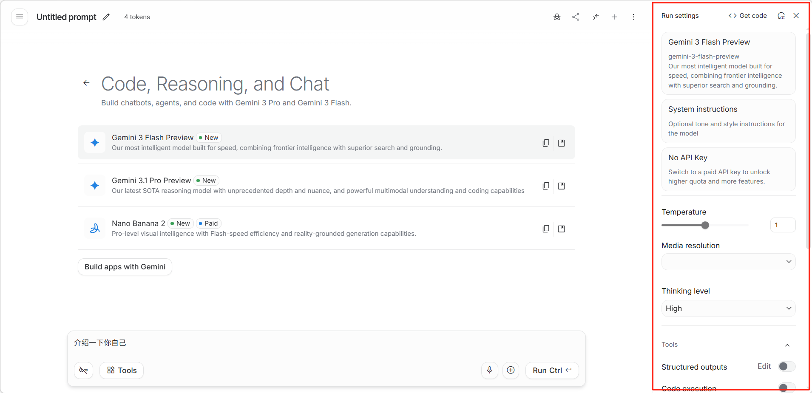Click the Untitled prompt title text
Viewport: 812px width, 393px height.
pos(66,17)
